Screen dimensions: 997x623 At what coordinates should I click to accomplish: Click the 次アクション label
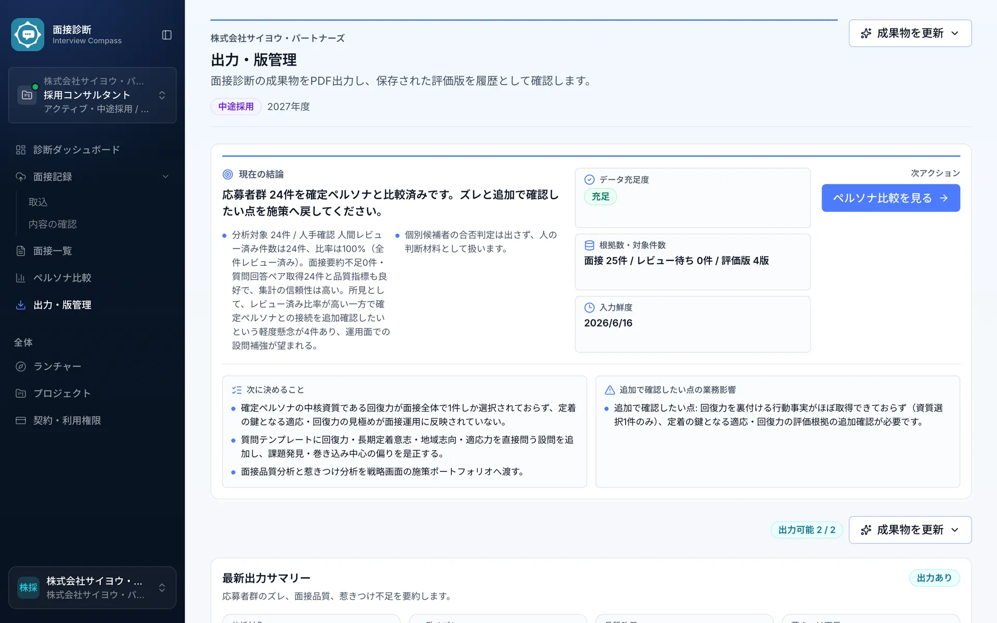coord(935,173)
